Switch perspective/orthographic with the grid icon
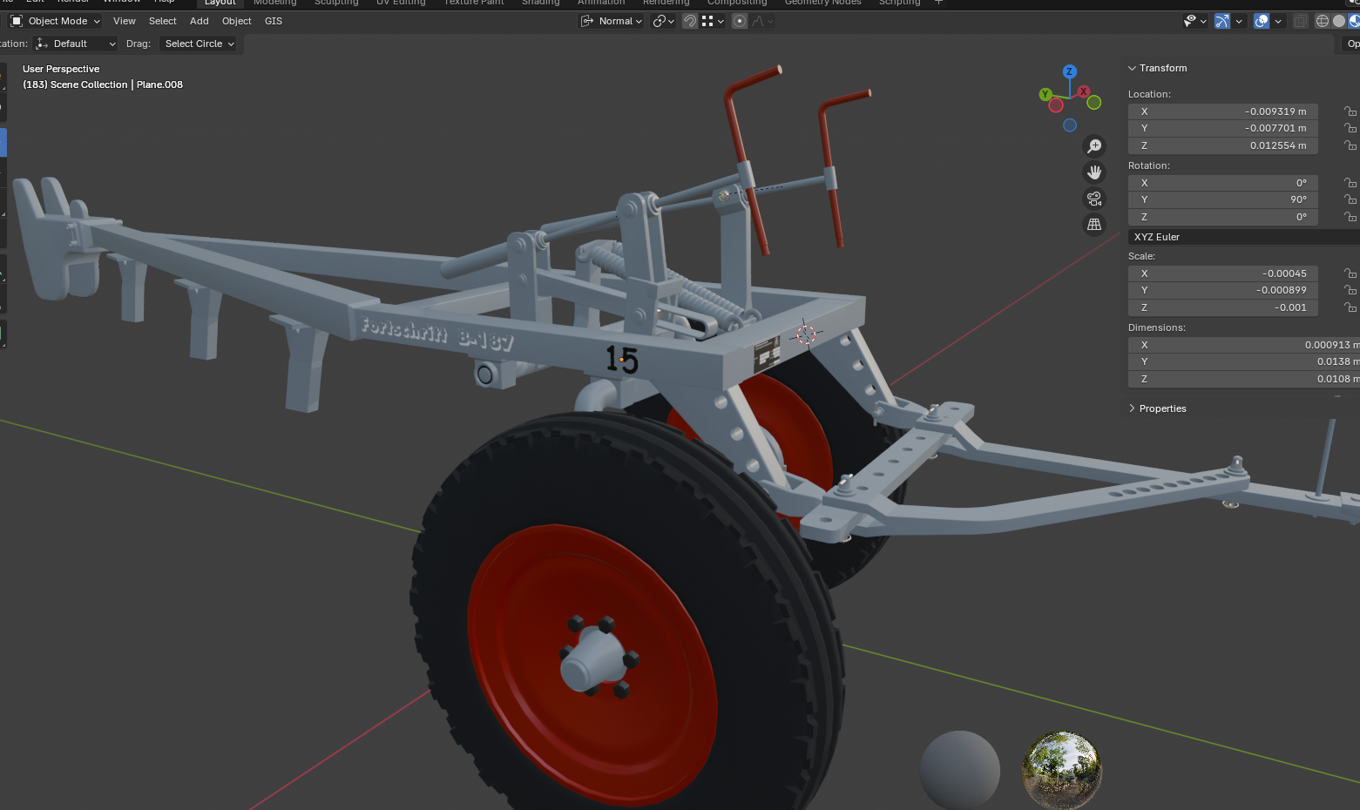Viewport: 1360px width, 810px height. click(1094, 225)
